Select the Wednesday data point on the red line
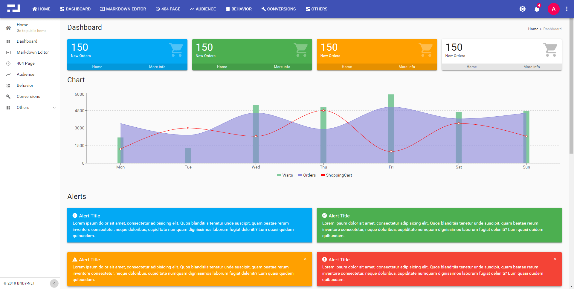The width and height of the screenshot is (574, 289). click(256, 137)
